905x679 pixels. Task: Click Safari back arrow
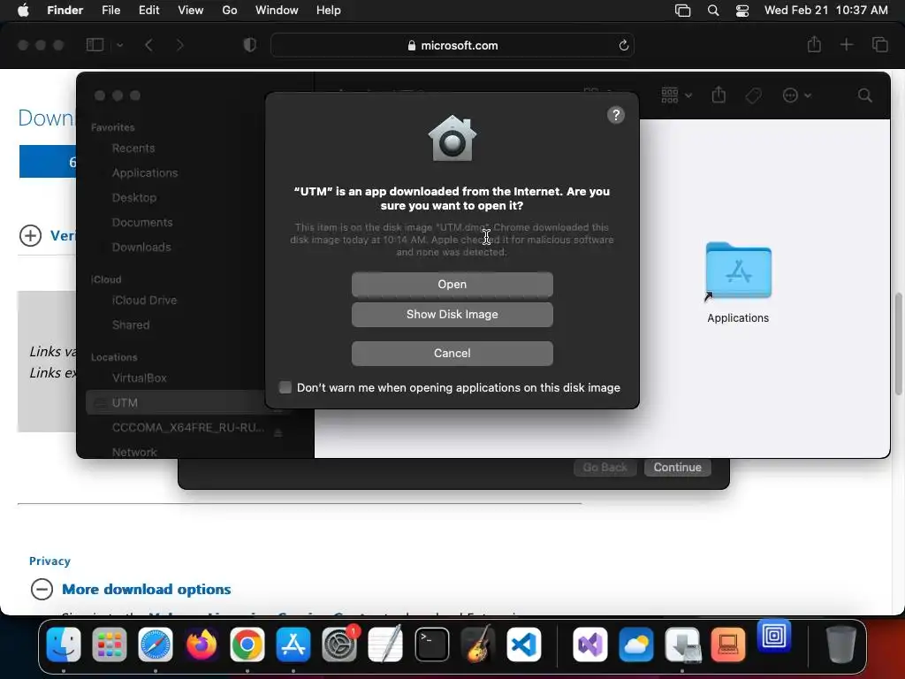click(x=148, y=45)
